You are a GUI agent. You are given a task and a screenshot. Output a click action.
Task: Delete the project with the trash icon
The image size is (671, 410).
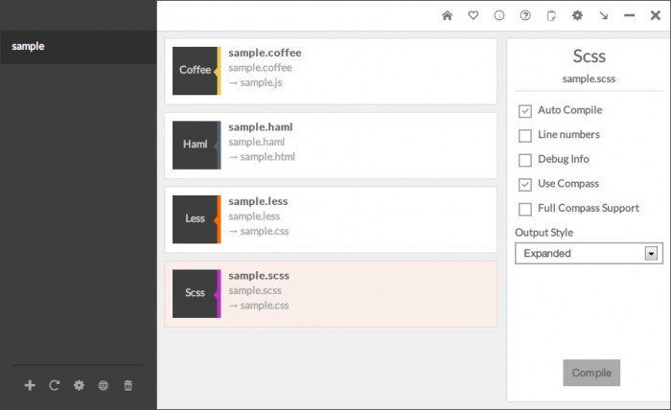[128, 385]
